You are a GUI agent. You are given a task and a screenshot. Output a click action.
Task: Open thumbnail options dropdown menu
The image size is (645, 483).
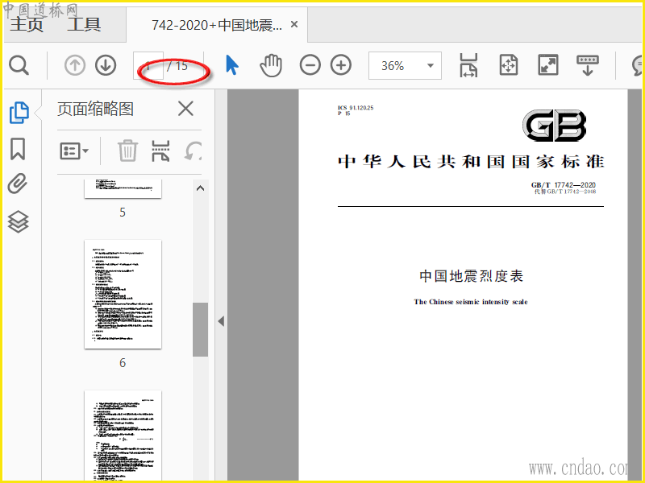[x=74, y=151]
